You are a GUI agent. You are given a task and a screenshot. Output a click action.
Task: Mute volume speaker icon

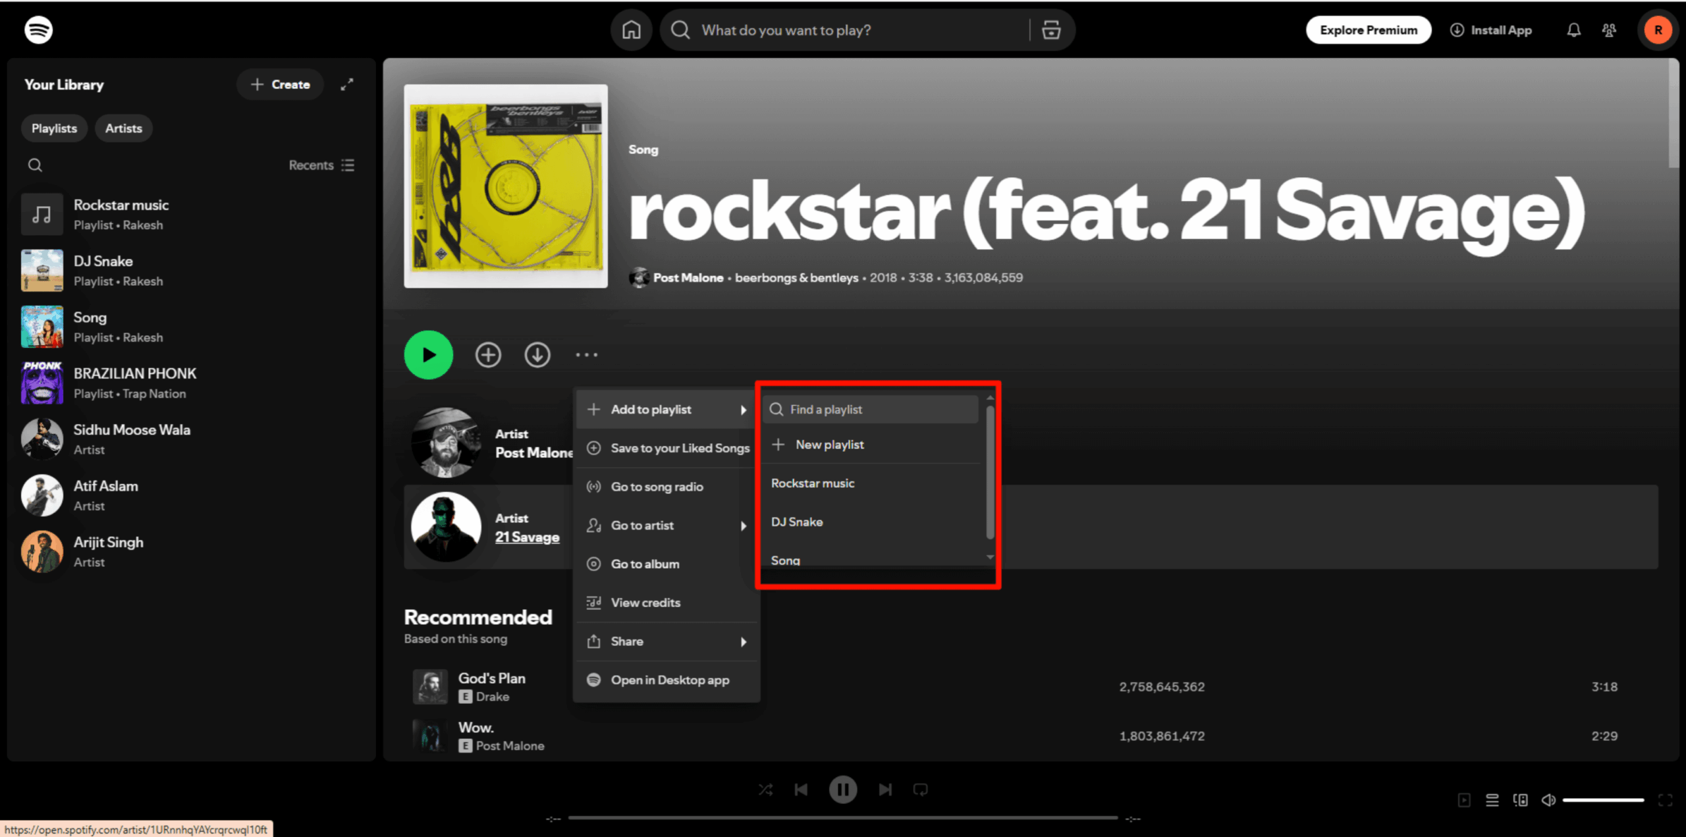(1548, 800)
